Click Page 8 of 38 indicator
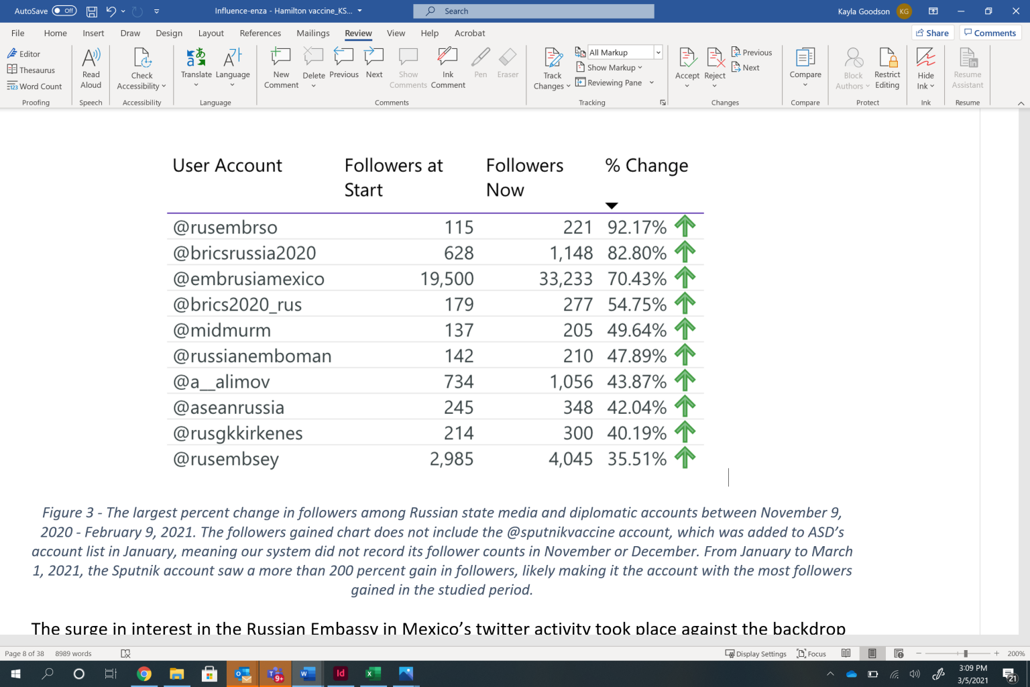This screenshot has height=687, width=1030. click(24, 653)
